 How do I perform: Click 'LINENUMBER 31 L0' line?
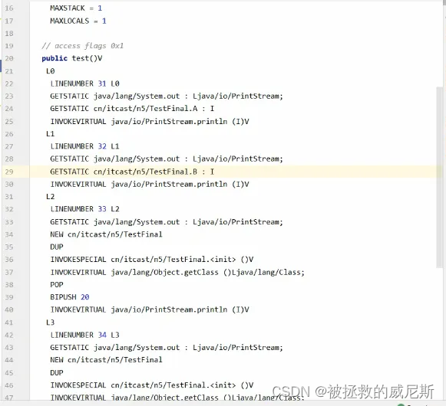84,83
